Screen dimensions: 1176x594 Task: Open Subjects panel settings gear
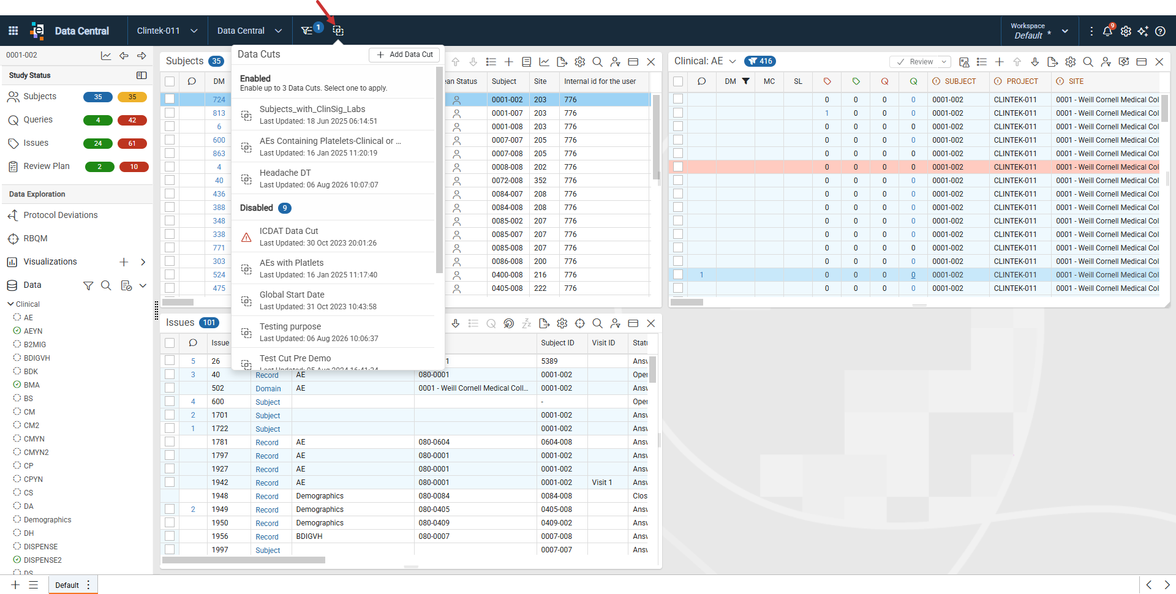tap(580, 62)
